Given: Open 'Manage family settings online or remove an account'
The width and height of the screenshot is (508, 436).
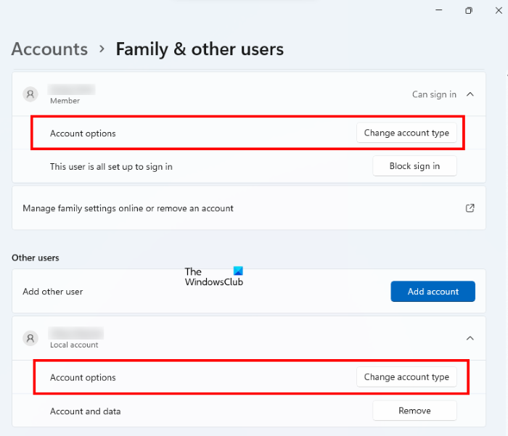Looking at the screenshot, I should click(x=128, y=208).
